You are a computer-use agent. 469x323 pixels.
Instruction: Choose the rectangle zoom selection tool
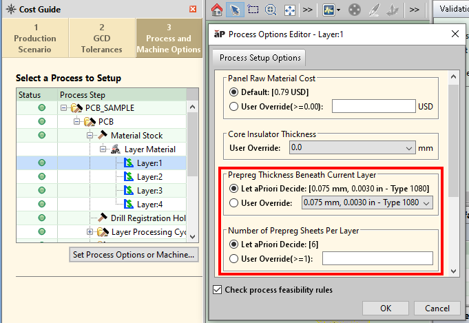[x=253, y=10]
